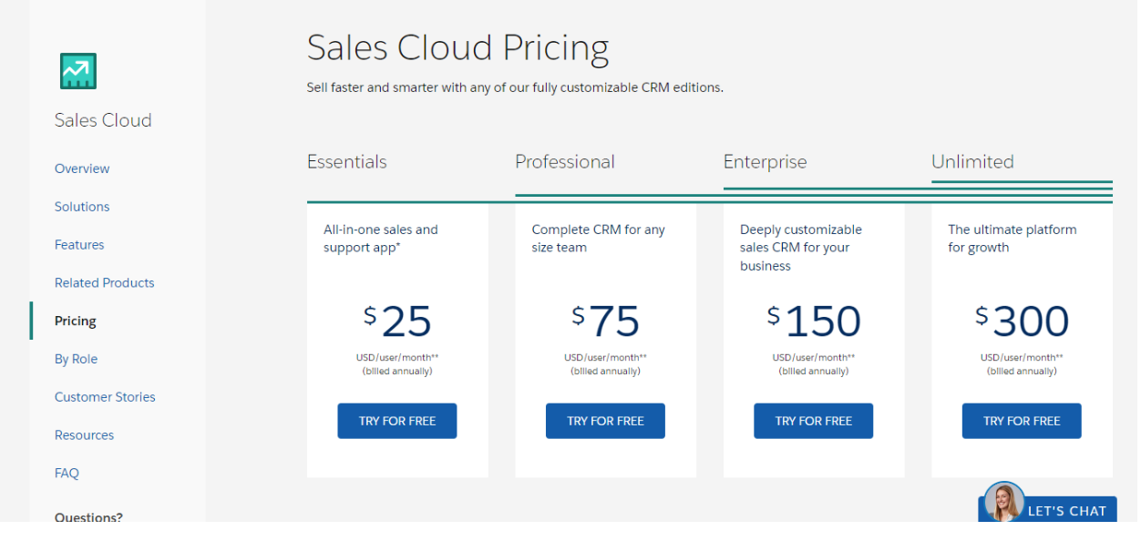This screenshot has height=541, width=1141.
Task: Click the Sales Cloud Pricing page heading
Action: click(457, 48)
